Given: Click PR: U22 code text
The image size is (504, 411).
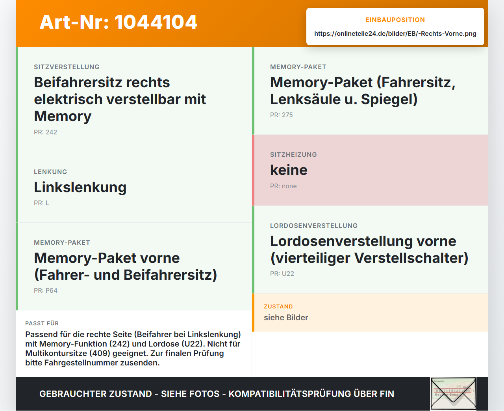Looking at the screenshot, I should (282, 273).
